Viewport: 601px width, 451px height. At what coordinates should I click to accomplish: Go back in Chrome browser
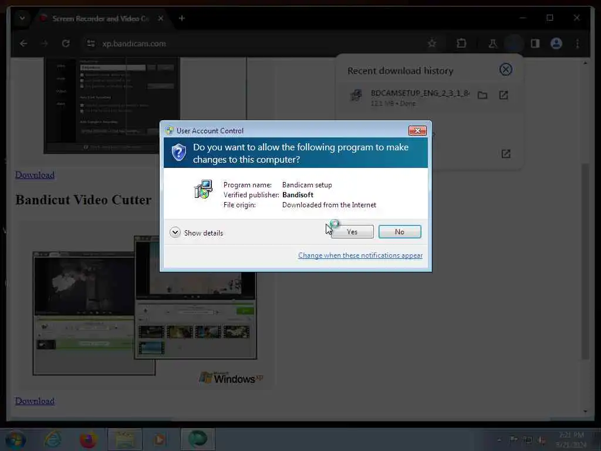[23, 43]
